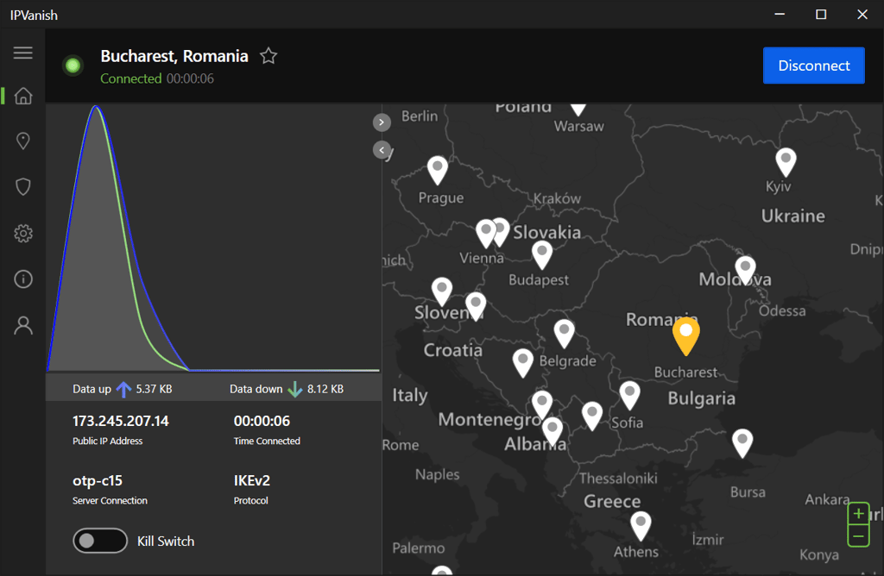Click the Data down arrow icon
Image resolution: width=884 pixels, height=576 pixels.
coord(295,389)
